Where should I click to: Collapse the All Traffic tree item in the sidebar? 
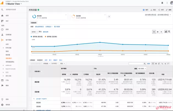point(3,48)
